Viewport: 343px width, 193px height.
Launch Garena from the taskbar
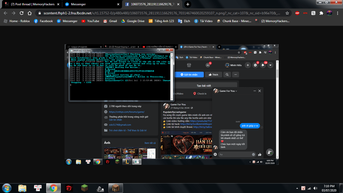[x=69, y=188]
